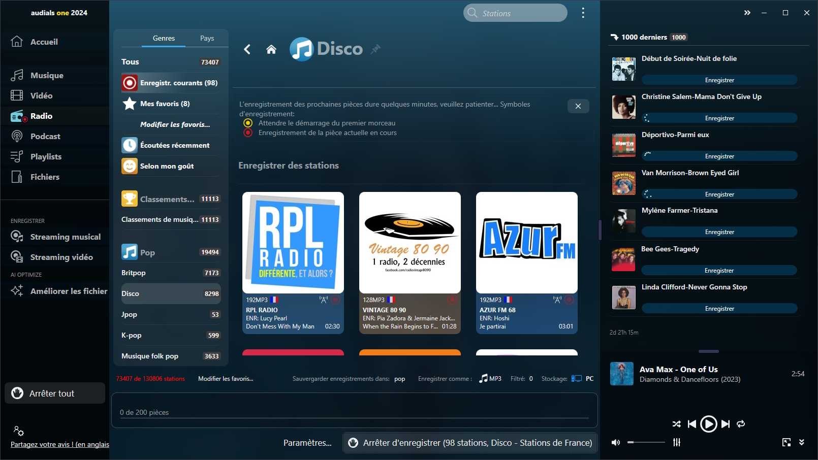Click Arrêter tout button
Image resolution: width=818 pixels, height=460 pixels.
[x=55, y=393]
